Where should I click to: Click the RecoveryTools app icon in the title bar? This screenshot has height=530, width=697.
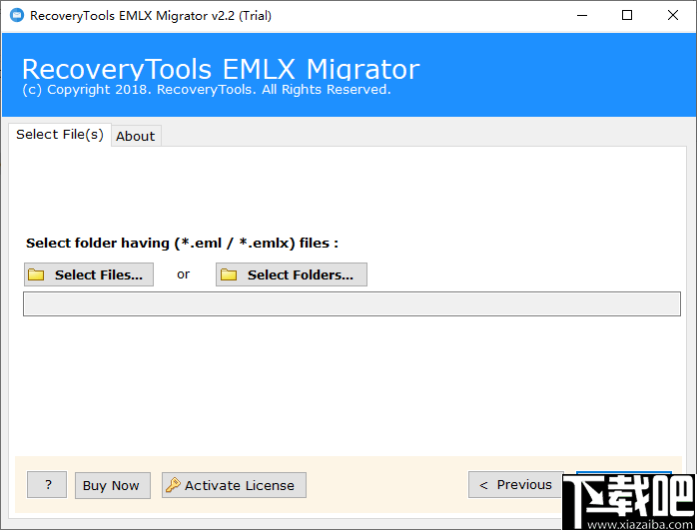[17, 16]
